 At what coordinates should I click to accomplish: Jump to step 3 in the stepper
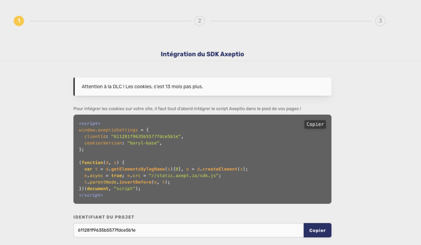pos(380,21)
